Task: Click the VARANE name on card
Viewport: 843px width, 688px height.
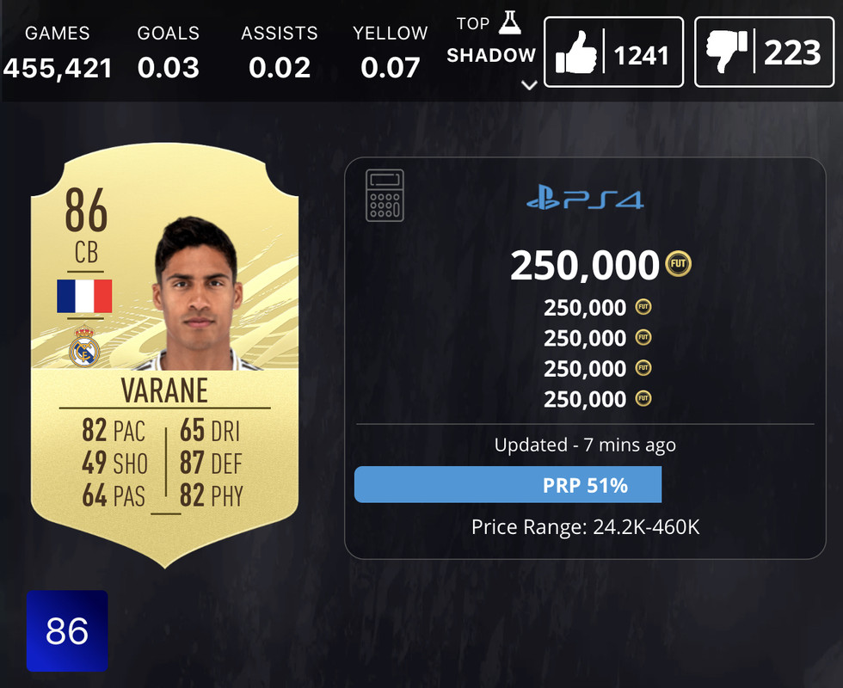Action: coord(164,390)
